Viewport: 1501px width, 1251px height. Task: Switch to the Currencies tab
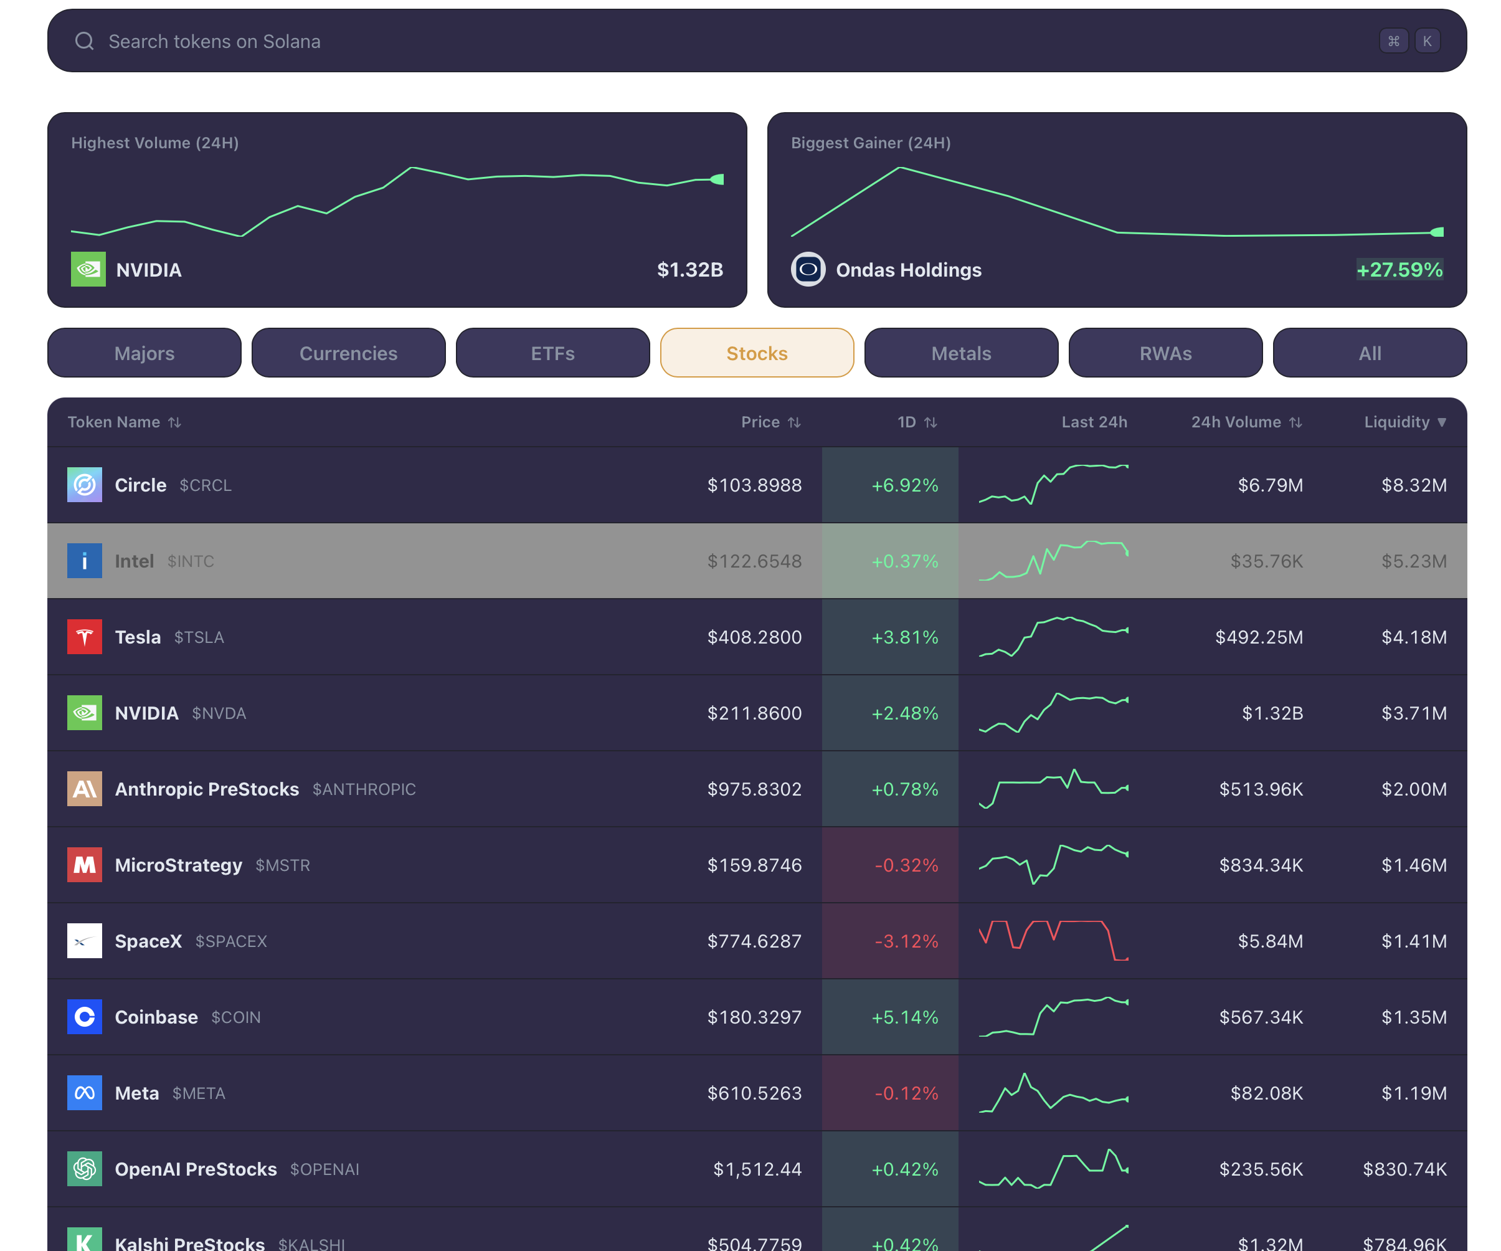[x=349, y=353]
